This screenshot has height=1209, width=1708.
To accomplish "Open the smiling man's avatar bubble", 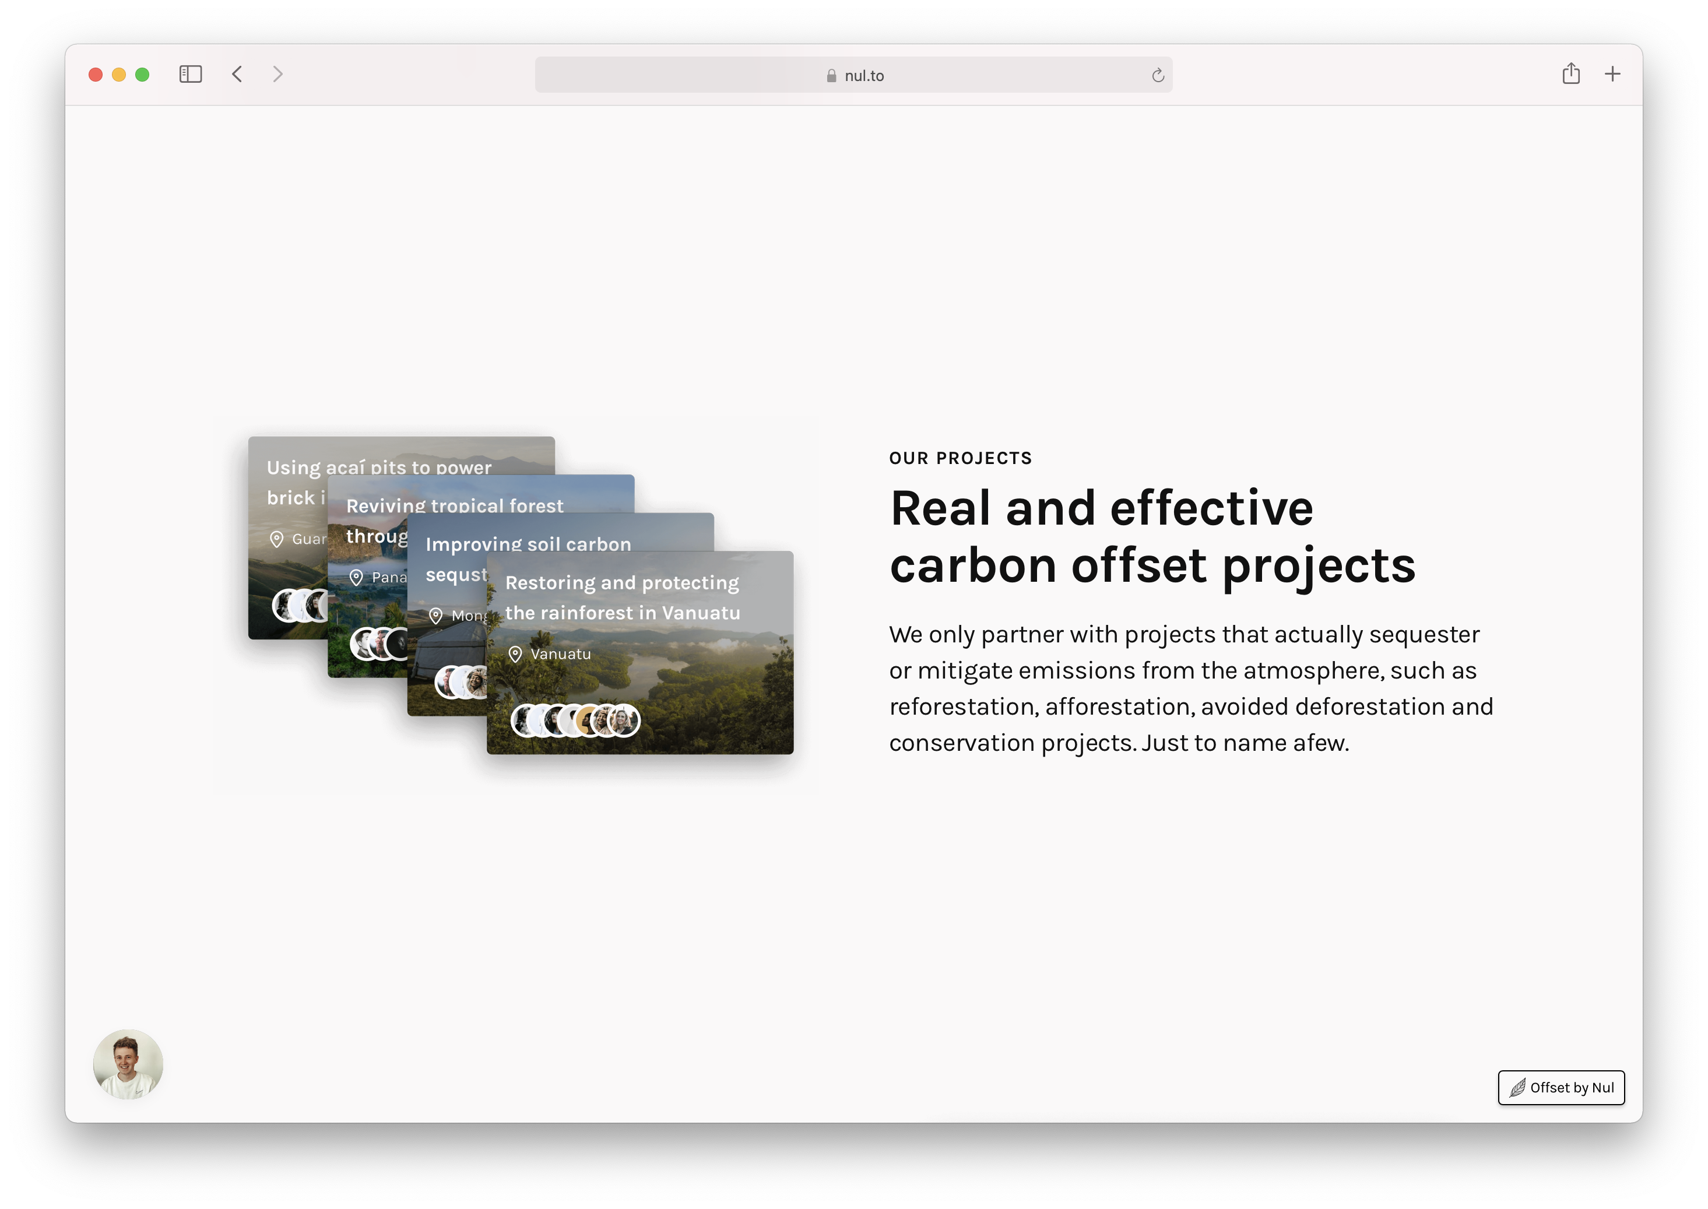I will pyautogui.click(x=128, y=1064).
